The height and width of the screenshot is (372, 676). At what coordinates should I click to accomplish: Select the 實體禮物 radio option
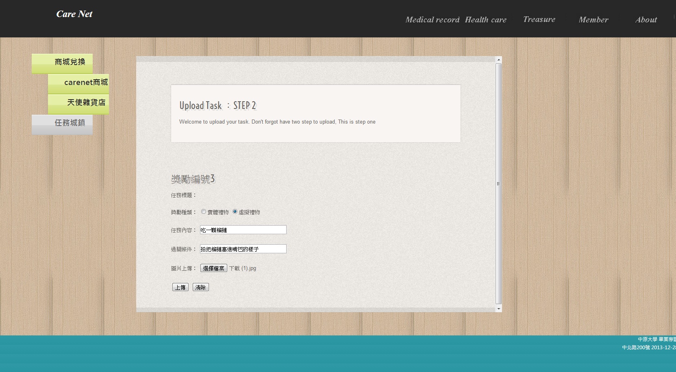(x=204, y=212)
